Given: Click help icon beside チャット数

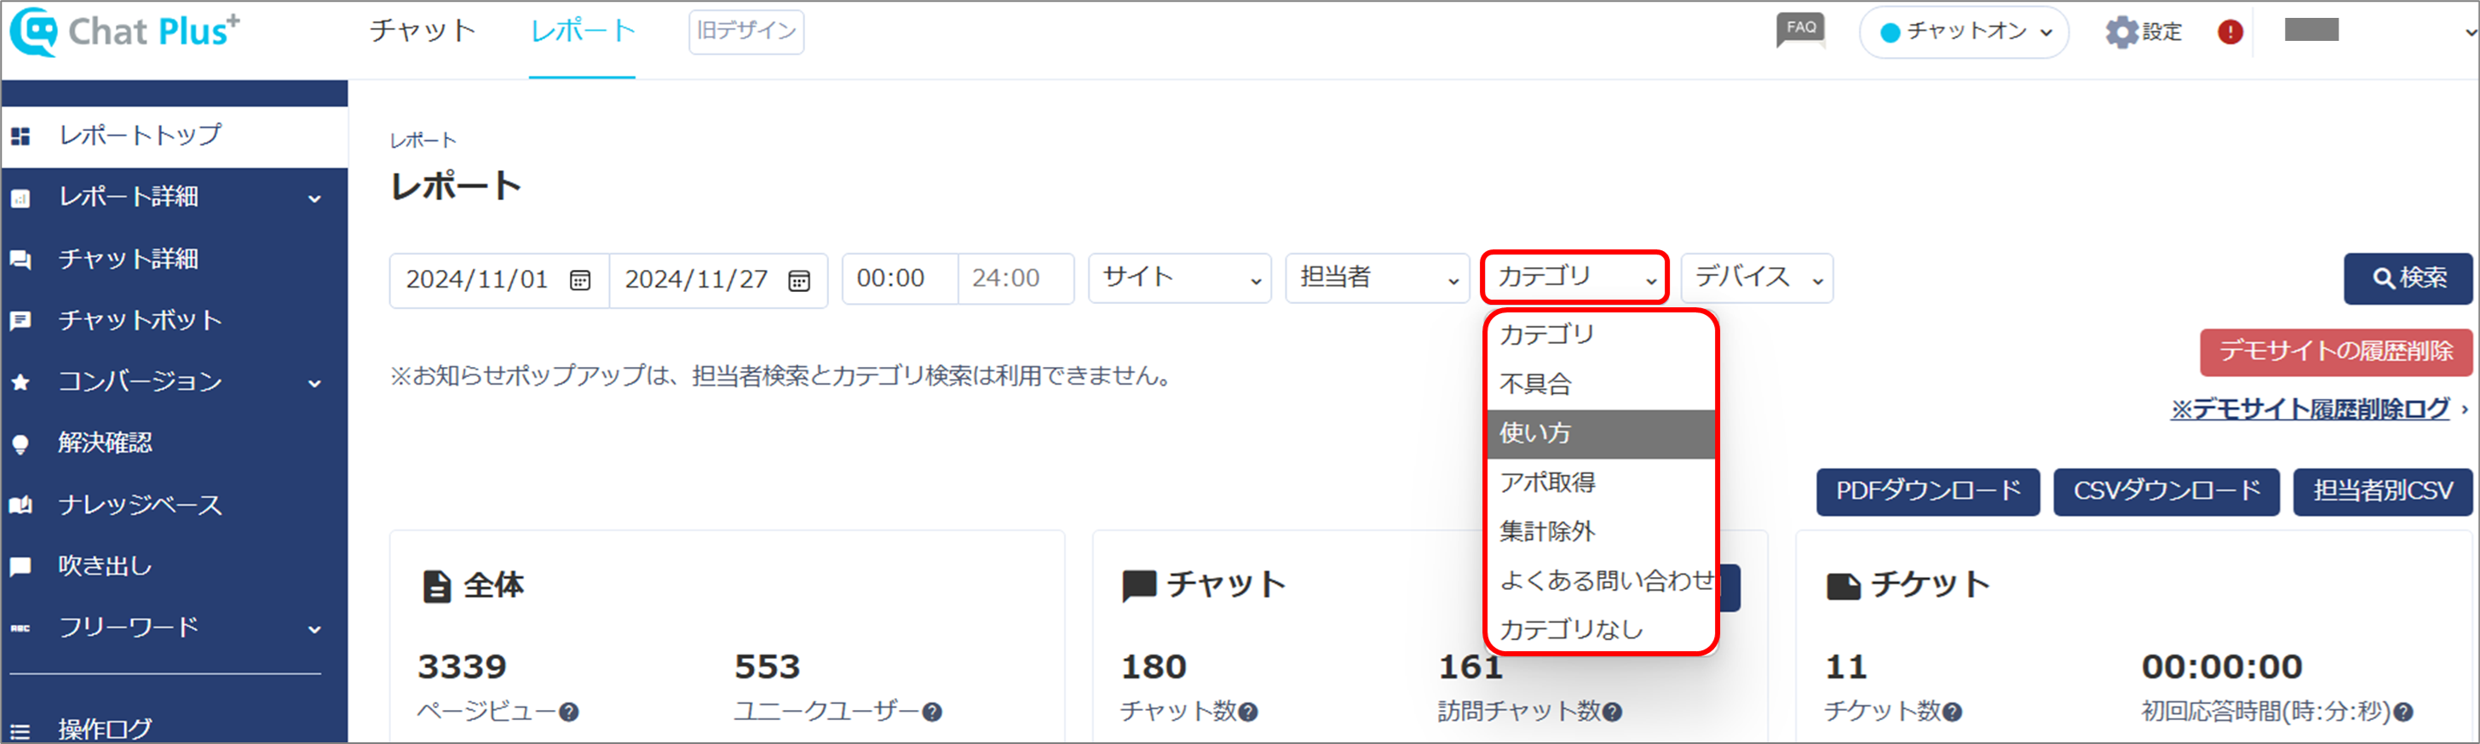Looking at the screenshot, I should coord(1249,713).
